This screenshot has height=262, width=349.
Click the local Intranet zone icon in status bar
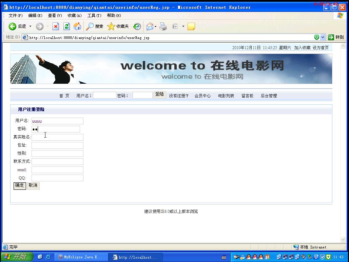coord(296,247)
